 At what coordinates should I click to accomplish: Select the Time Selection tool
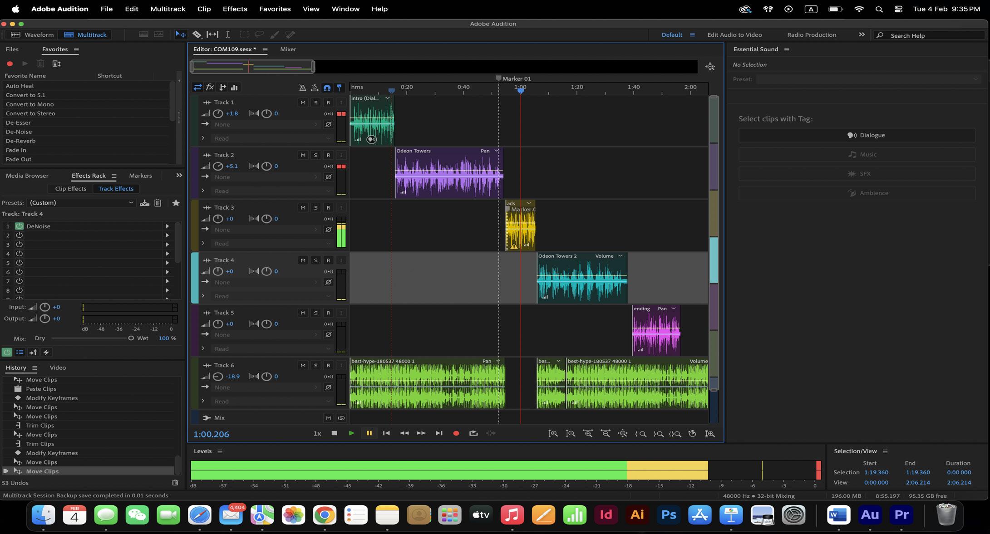click(228, 34)
